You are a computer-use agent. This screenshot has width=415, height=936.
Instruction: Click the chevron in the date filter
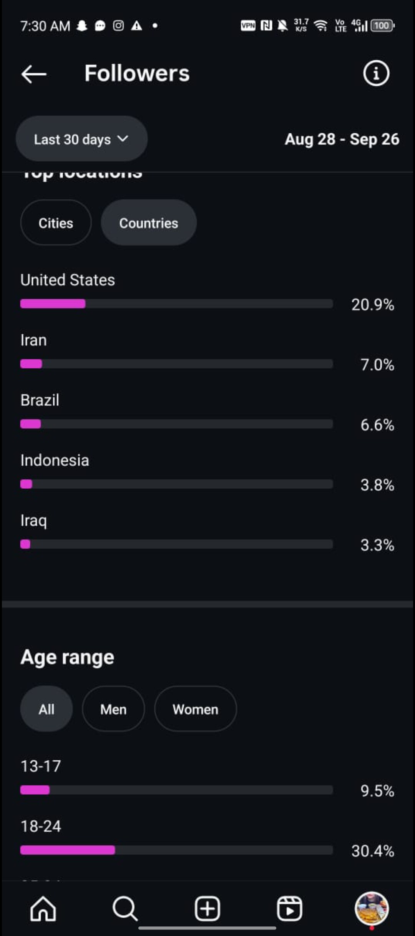point(123,139)
